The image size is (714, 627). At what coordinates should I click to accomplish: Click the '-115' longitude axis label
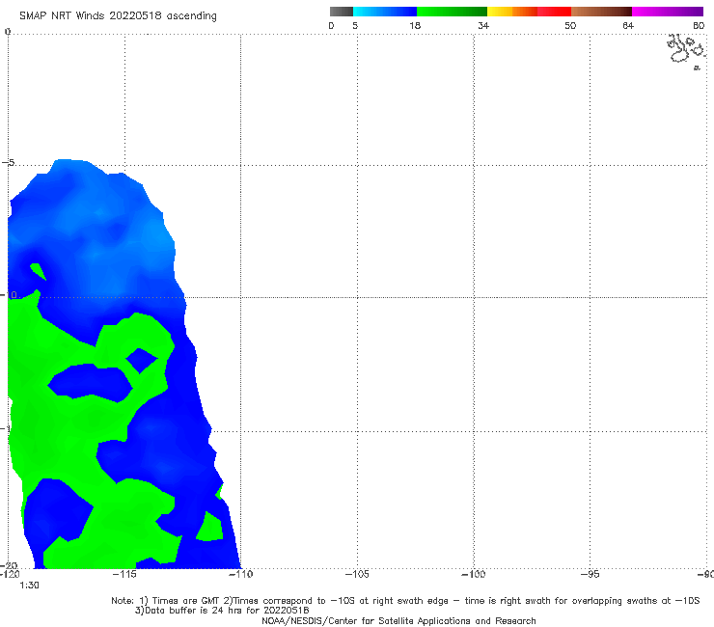(124, 574)
